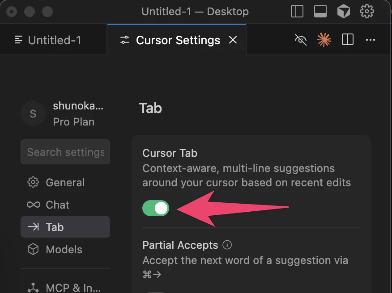Click the Pro Plan label
The height and width of the screenshot is (293, 392).
74,122
